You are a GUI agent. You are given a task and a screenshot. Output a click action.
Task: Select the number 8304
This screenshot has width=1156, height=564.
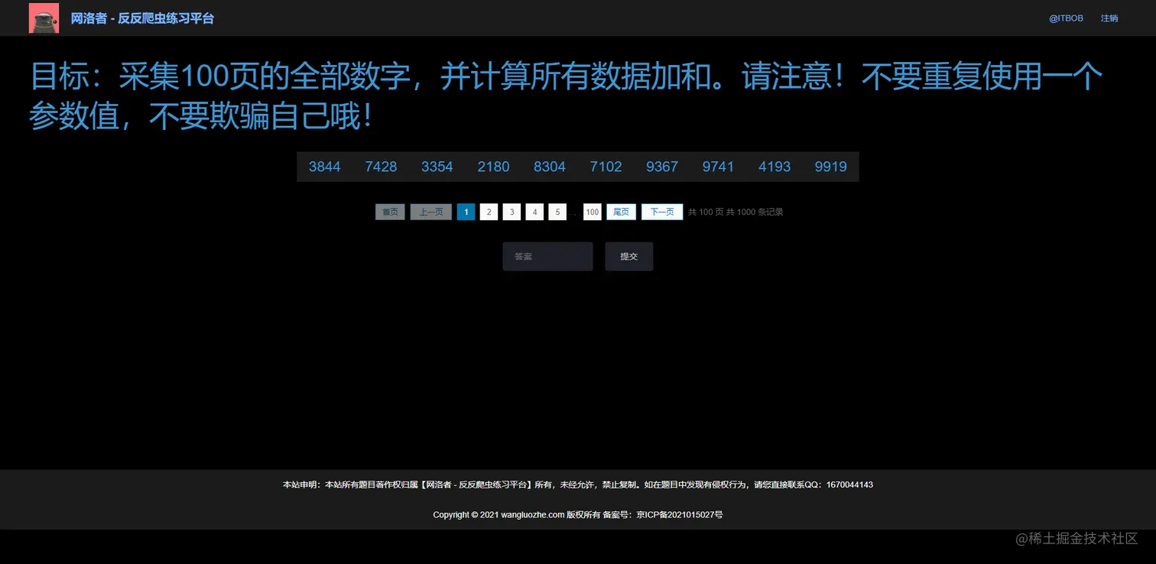pos(550,167)
